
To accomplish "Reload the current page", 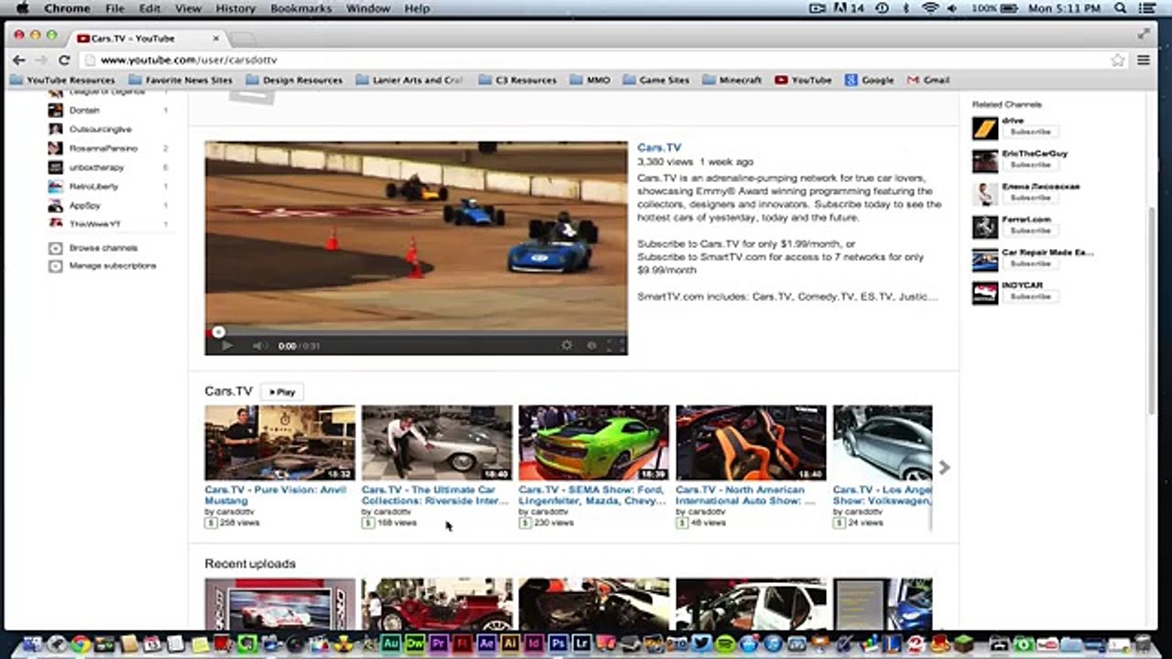I will [x=64, y=59].
